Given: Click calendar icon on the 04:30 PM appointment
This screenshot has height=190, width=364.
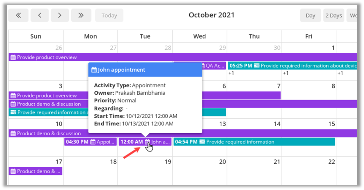Looking at the screenshot, I should click(93, 142).
